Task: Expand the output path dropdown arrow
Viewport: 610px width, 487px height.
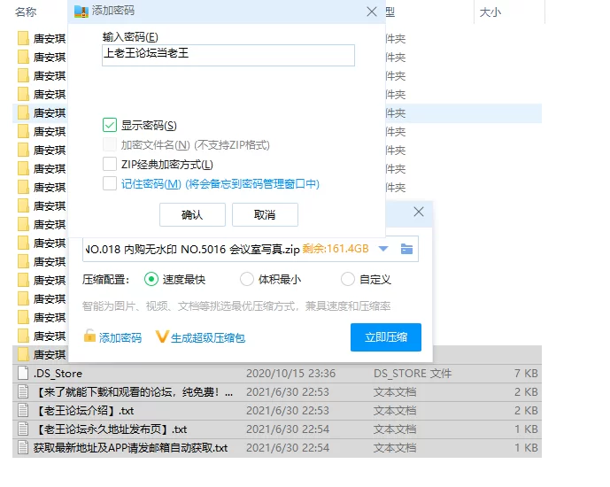Action: 383,249
